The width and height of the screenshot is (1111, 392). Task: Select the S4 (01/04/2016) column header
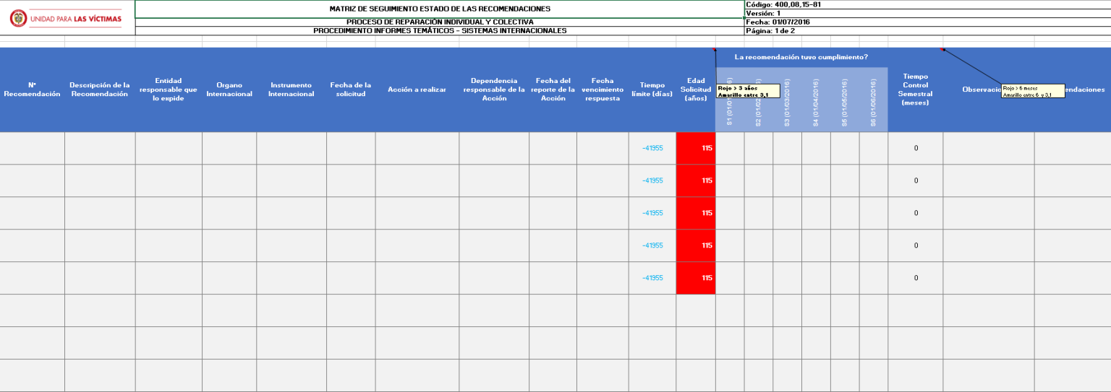[x=816, y=101]
